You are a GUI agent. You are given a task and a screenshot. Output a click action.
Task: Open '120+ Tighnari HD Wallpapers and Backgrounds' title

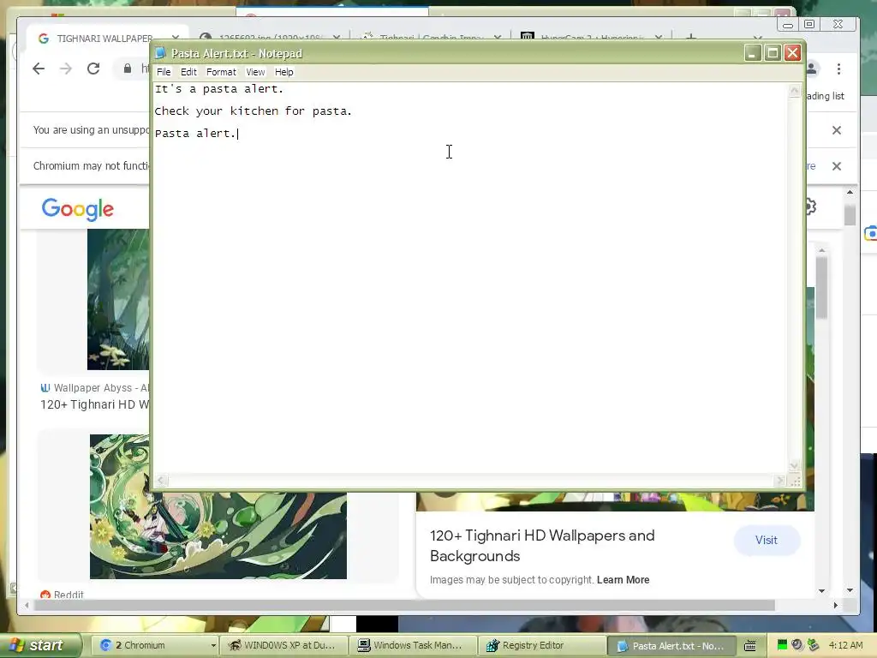(x=542, y=546)
